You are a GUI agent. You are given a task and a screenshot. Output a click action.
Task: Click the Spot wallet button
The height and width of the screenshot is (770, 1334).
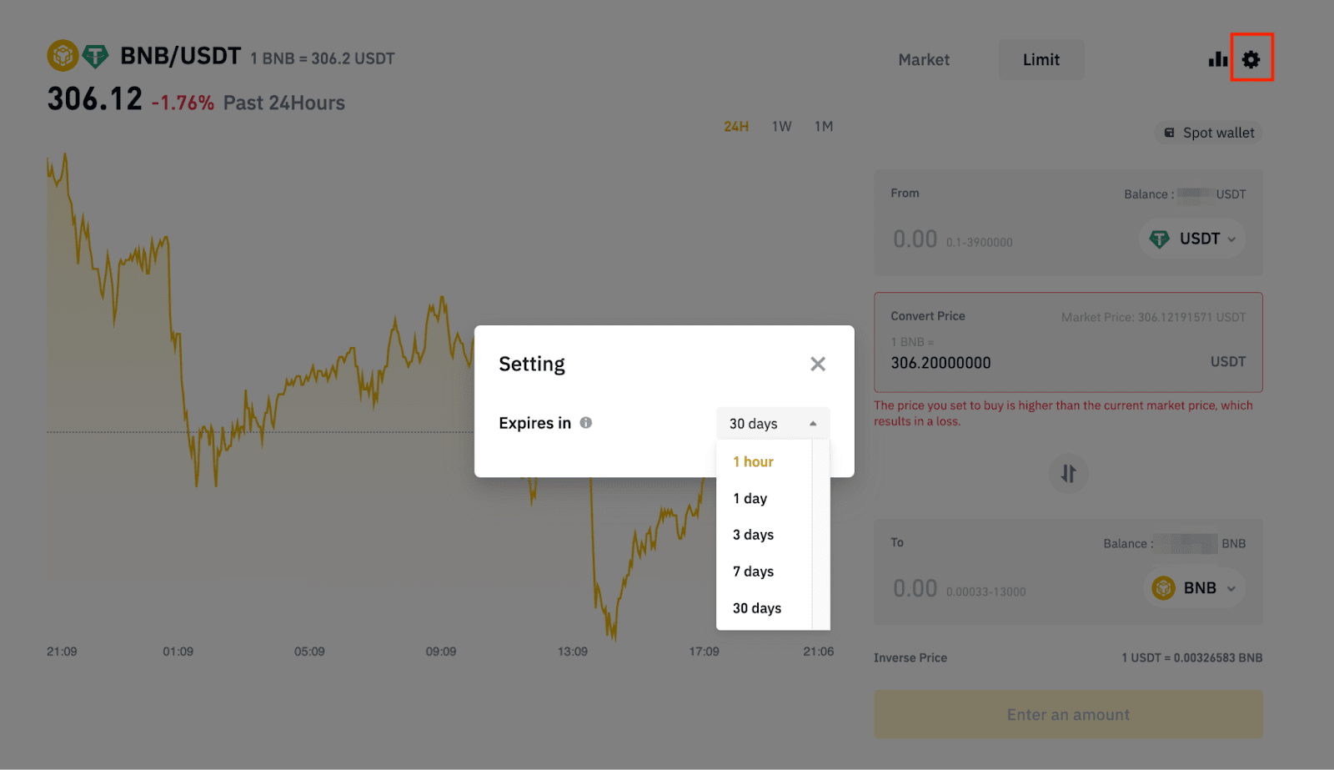tap(1209, 133)
